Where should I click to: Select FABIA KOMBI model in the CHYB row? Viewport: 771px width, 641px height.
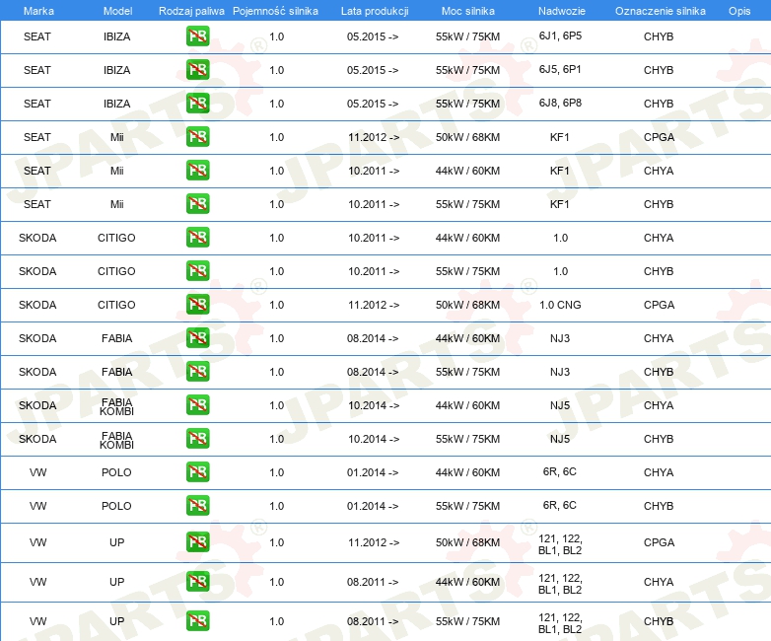(x=117, y=440)
